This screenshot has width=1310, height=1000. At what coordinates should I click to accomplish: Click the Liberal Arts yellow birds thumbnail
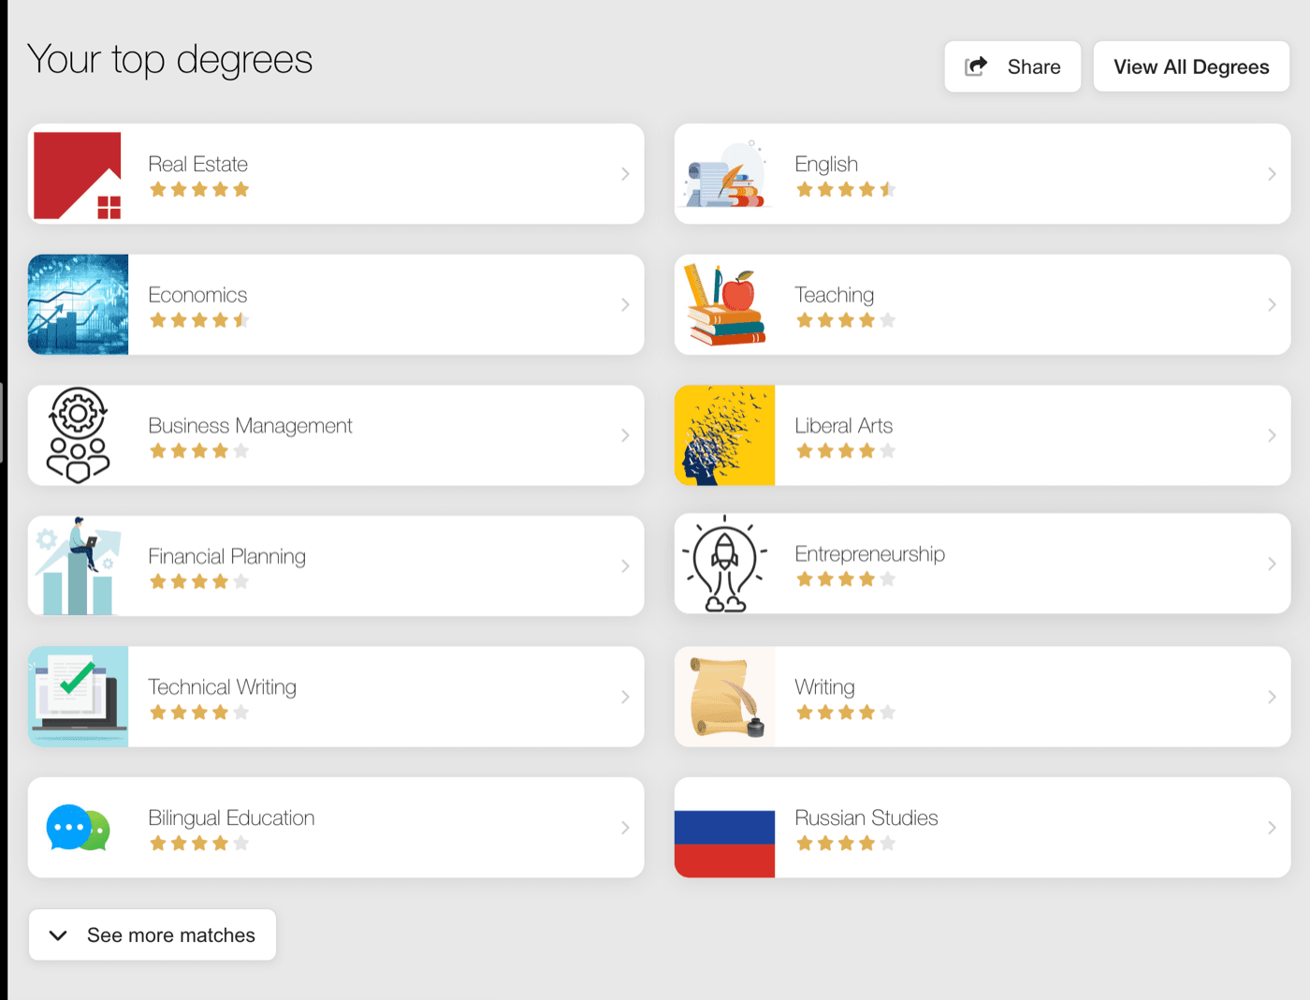(x=724, y=435)
